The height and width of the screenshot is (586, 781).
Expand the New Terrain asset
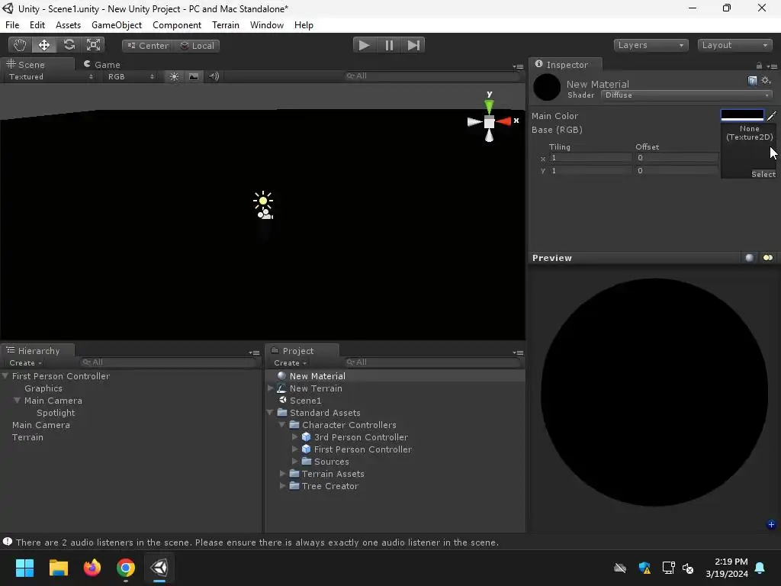271,388
